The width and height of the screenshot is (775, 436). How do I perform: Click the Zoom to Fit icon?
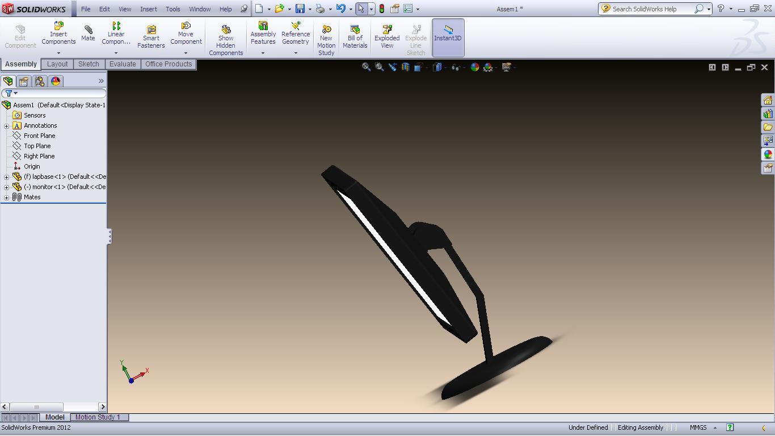point(367,67)
